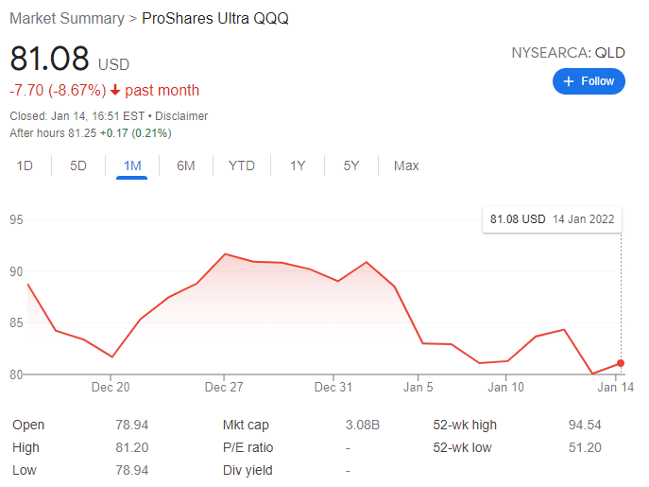This screenshot has height=487, width=649.
Task: Click the 90 y-axis label
Action: click(x=17, y=271)
